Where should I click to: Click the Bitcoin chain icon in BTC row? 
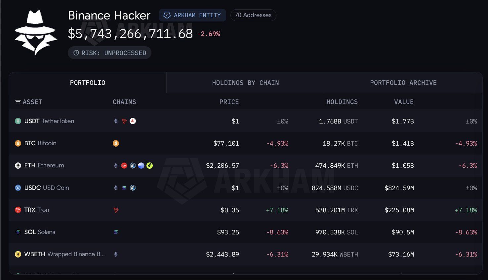116,143
